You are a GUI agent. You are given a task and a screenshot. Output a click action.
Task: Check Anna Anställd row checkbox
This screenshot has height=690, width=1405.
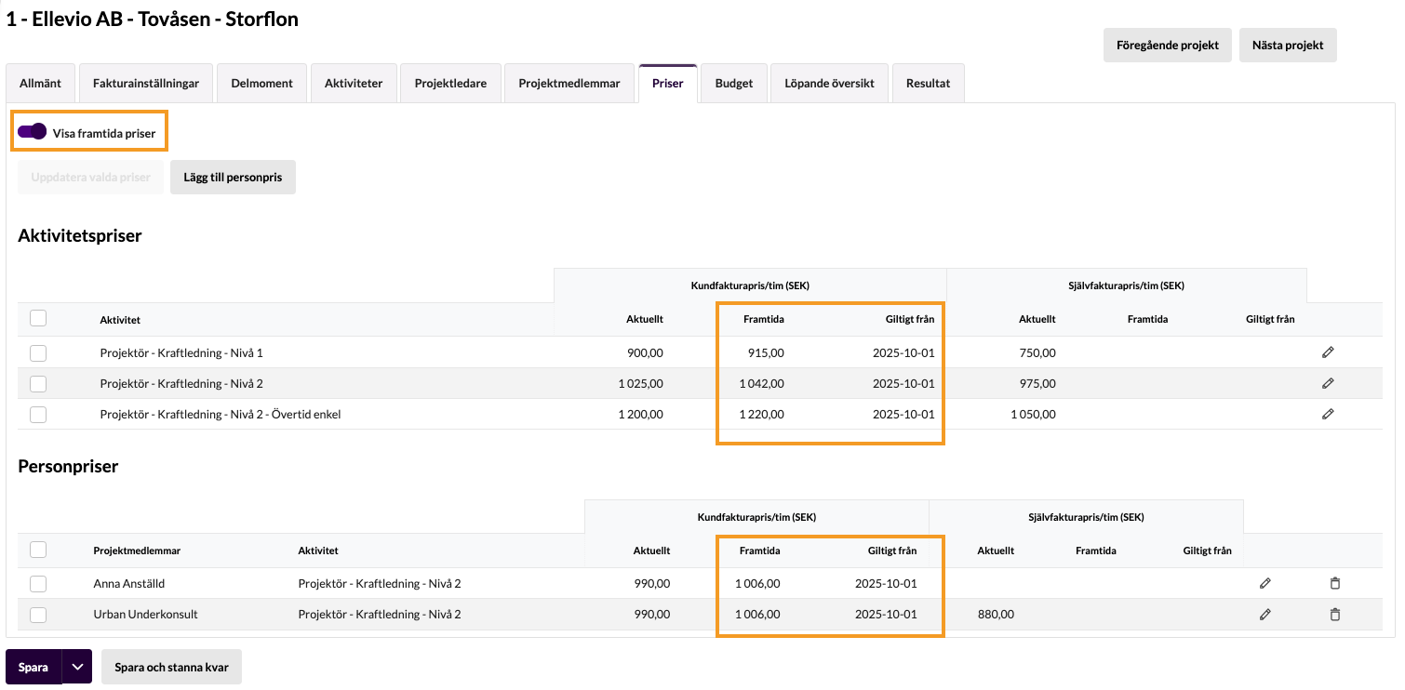point(38,583)
